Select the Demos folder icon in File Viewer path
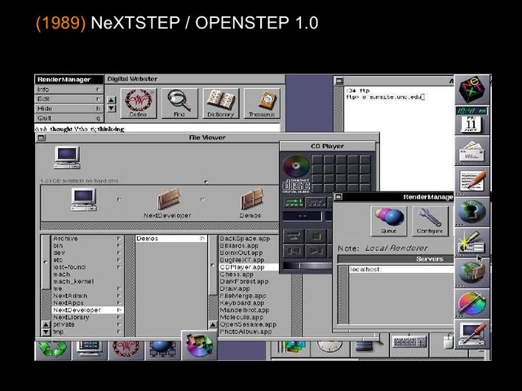 252,199
